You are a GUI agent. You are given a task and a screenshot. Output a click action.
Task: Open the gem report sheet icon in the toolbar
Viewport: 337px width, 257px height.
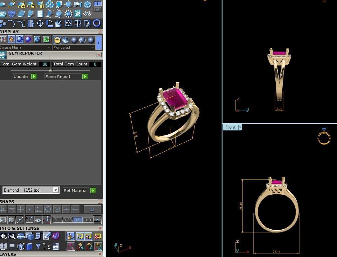point(78,14)
